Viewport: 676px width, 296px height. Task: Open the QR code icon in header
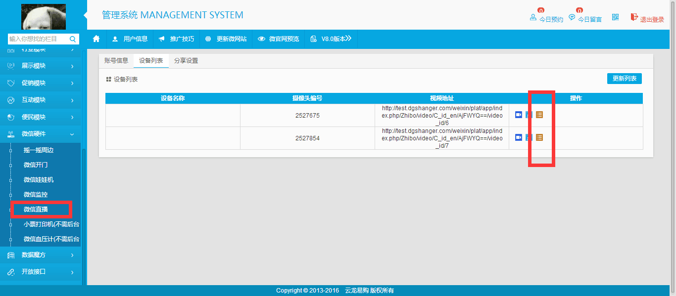coord(615,17)
